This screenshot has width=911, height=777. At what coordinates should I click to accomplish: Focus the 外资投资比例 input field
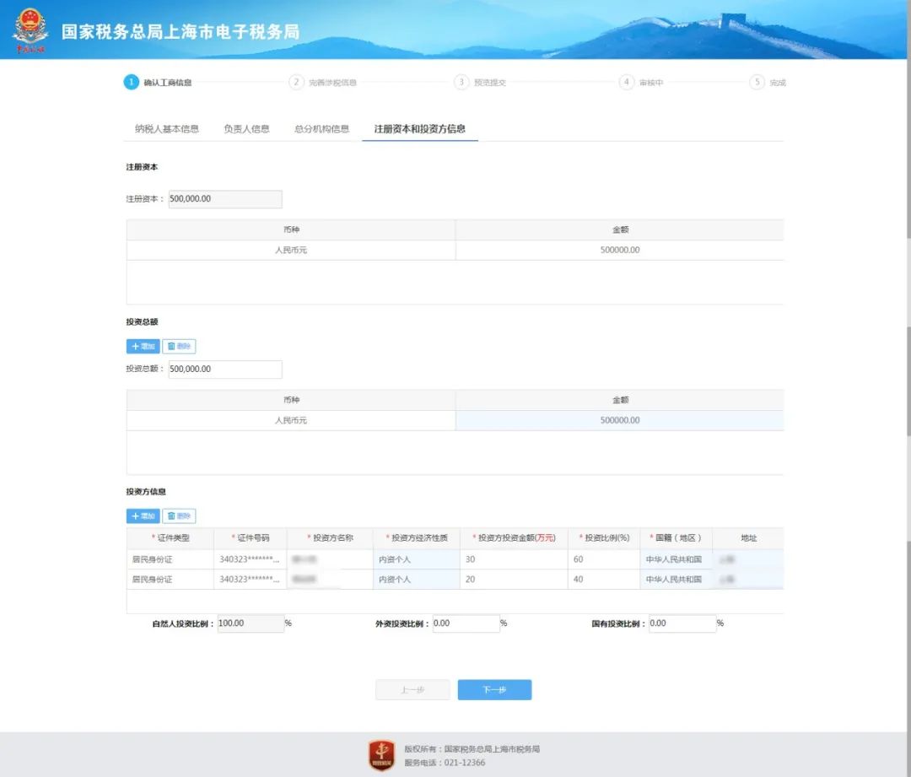pos(466,623)
